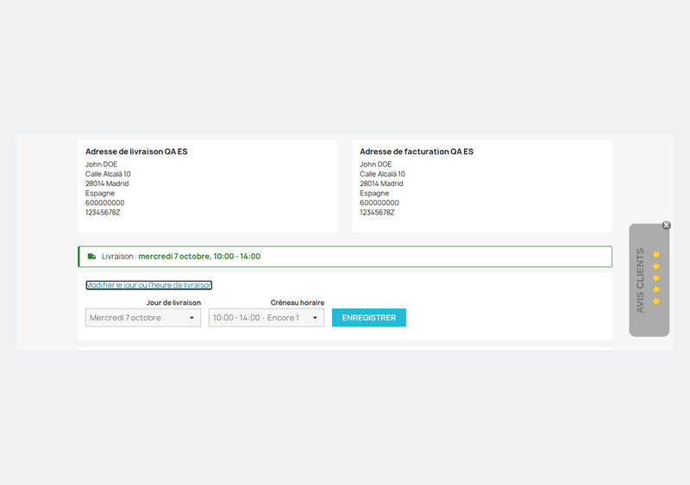Open the Créneau horaire dropdown
The width and height of the screenshot is (690, 485).
267,318
